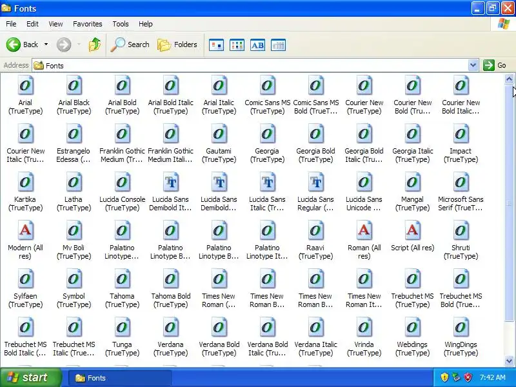Select Impact (TrueType) font icon

pyautogui.click(x=461, y=134)
